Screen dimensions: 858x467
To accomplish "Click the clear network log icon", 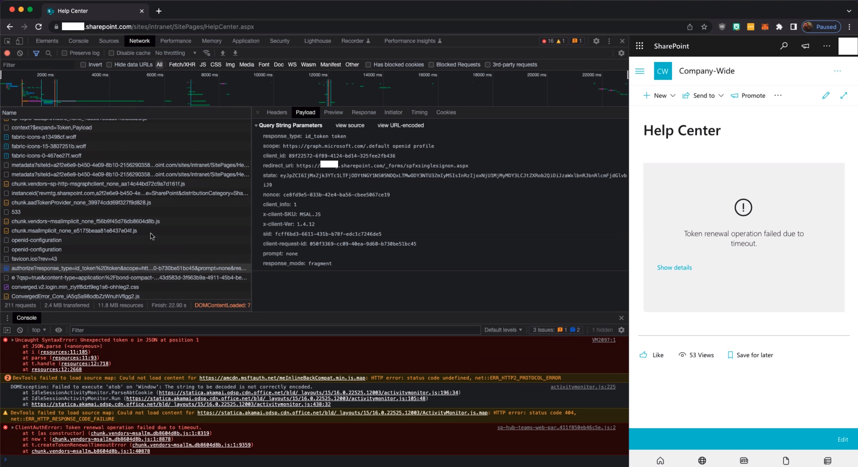I will pos(20,53).
